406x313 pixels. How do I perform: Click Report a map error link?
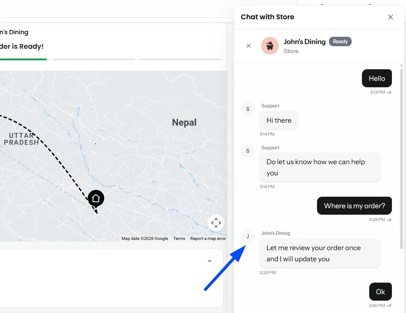pyautogui.click(x=208, y=239)
